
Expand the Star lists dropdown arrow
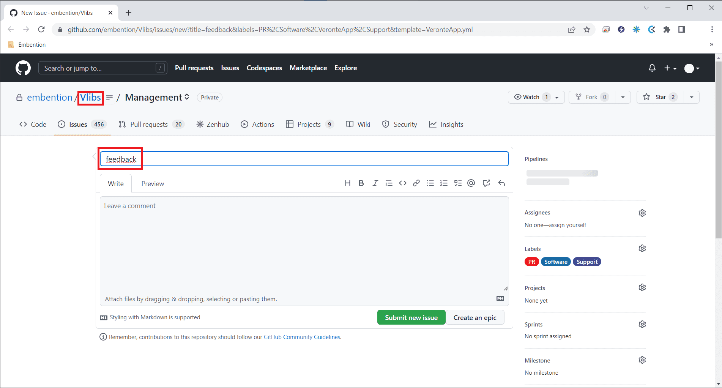pos(692,97)
